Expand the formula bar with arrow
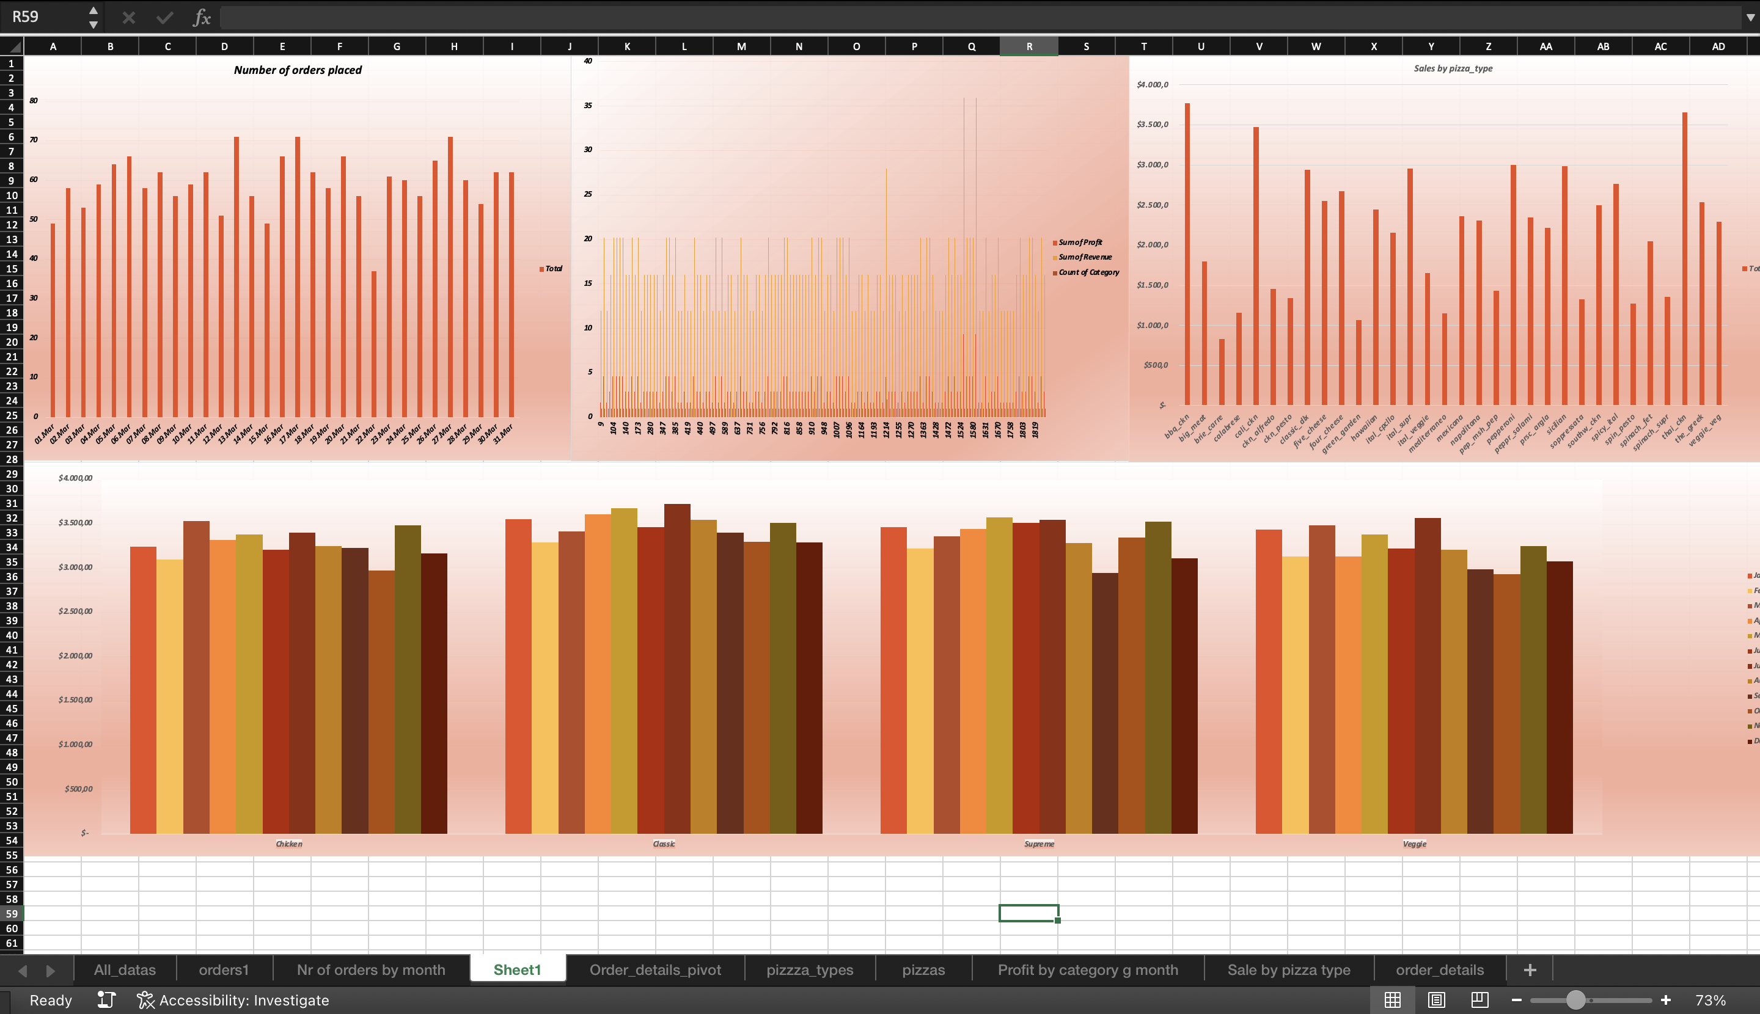 (x=1750, y=18)
